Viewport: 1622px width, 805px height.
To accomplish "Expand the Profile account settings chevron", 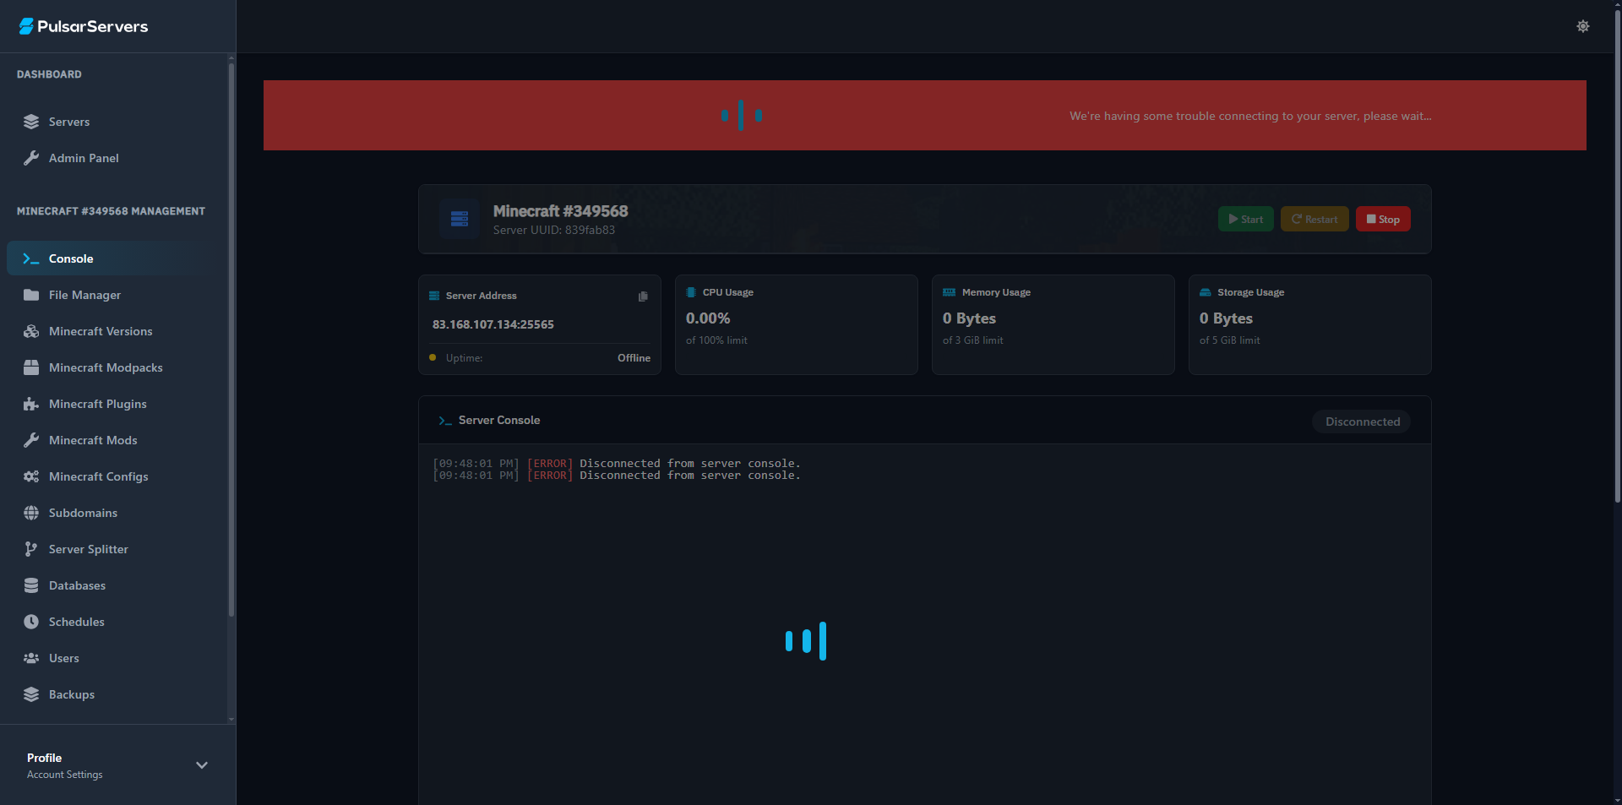I will 202,764.
